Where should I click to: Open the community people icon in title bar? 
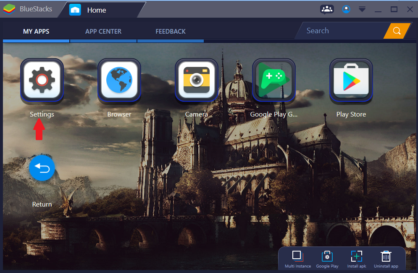327,9
